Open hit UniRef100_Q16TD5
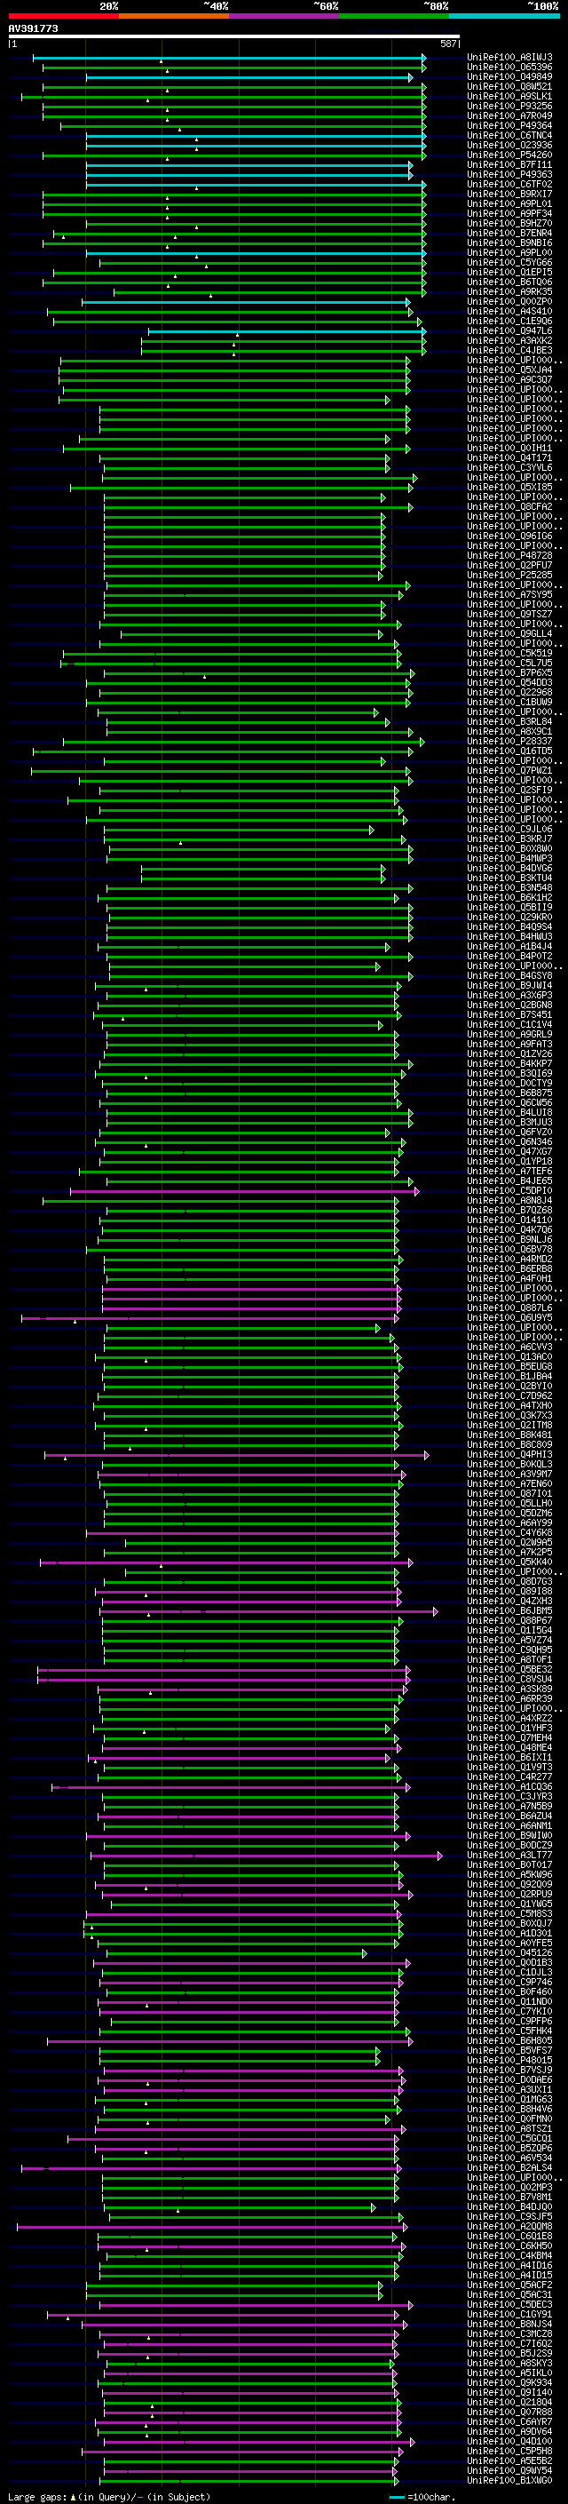568x2504 pixels. [x=509, y=751]
